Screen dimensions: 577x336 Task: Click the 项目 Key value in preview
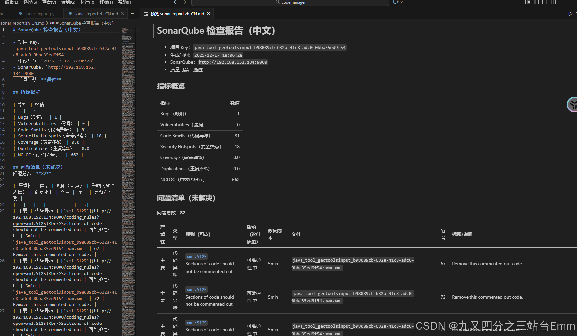pos(270,47)
